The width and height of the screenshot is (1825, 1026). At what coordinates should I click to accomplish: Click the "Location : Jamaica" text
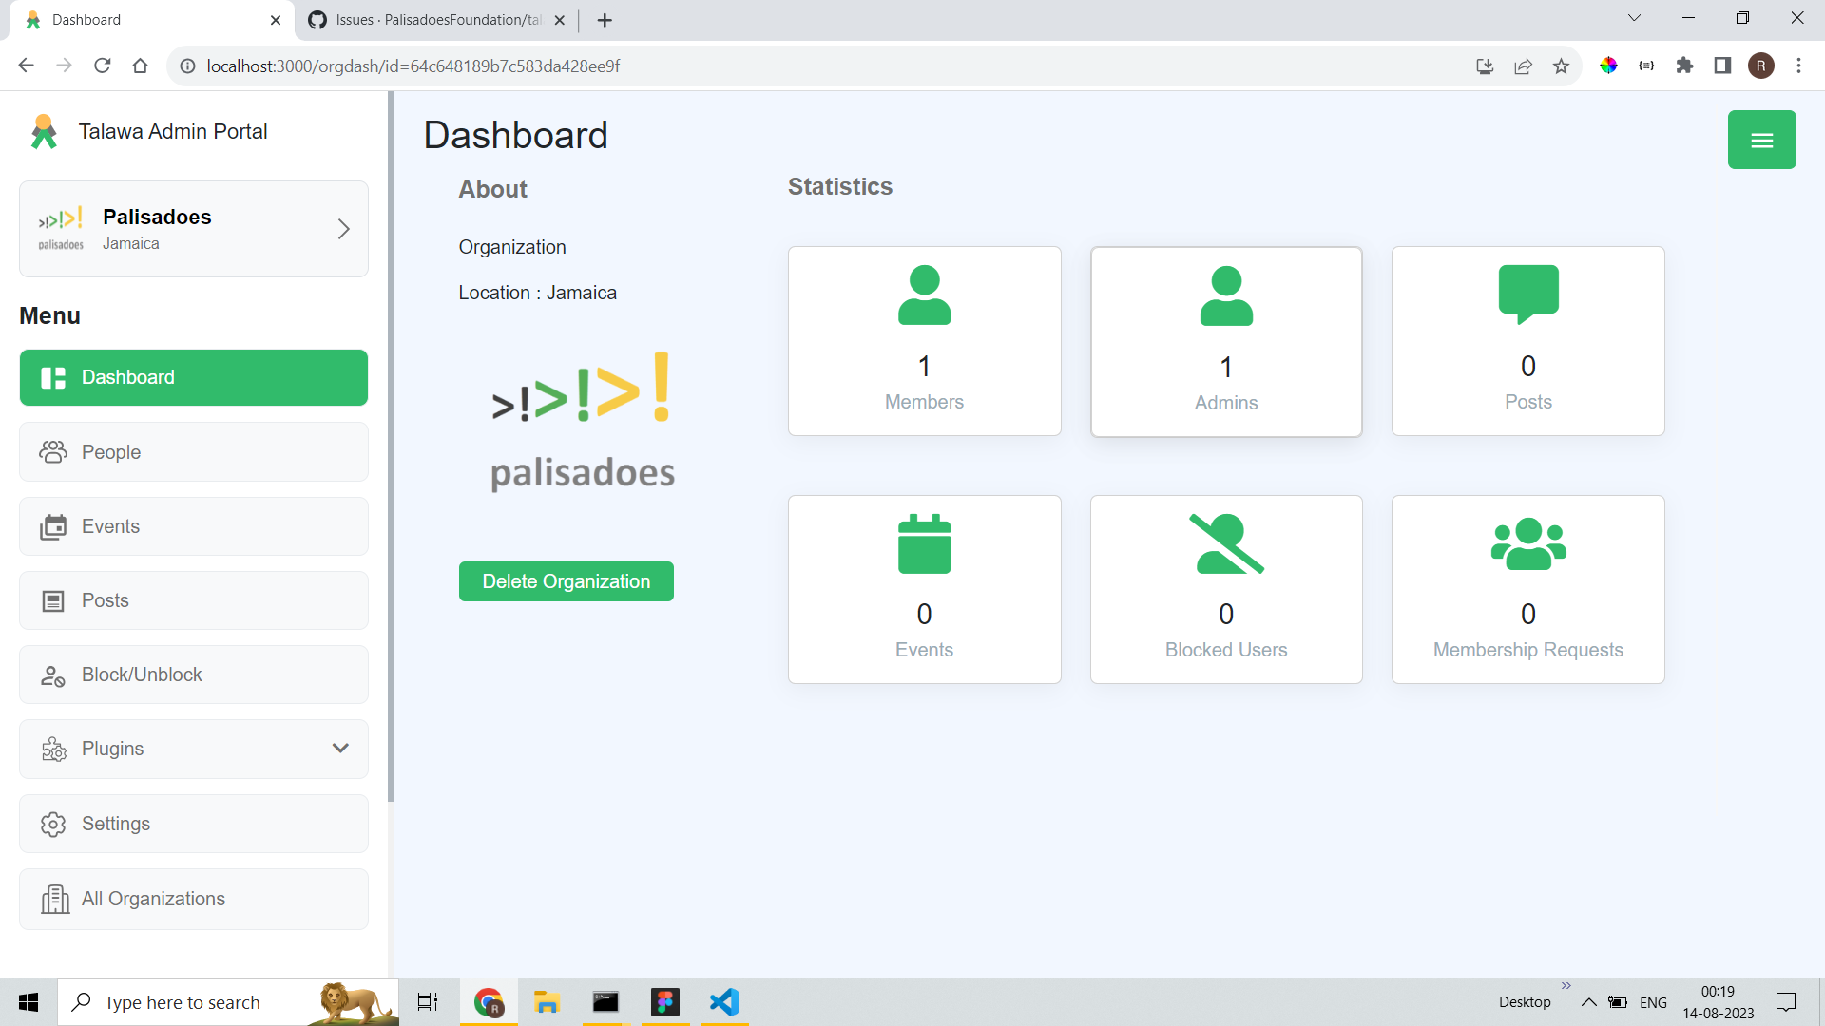pyautogui.click(x=538, y=293)
